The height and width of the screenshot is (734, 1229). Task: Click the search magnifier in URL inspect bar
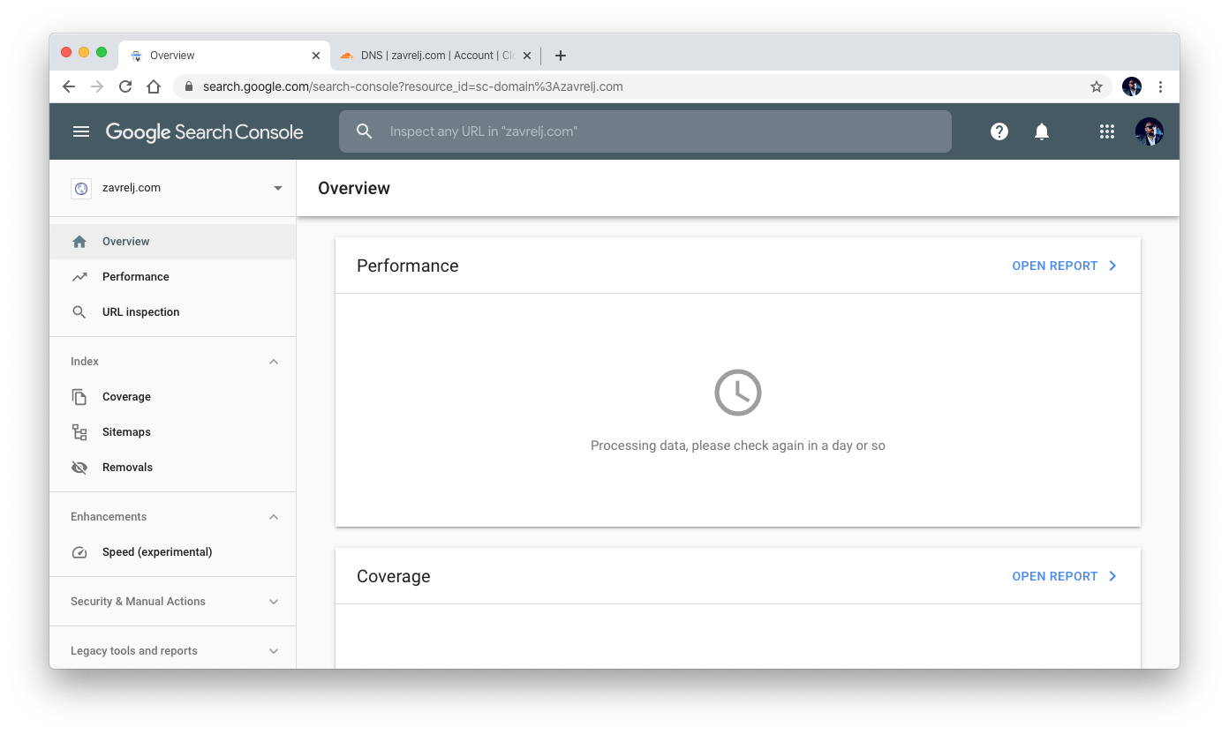pyautogui.click(x=365, y=131)
